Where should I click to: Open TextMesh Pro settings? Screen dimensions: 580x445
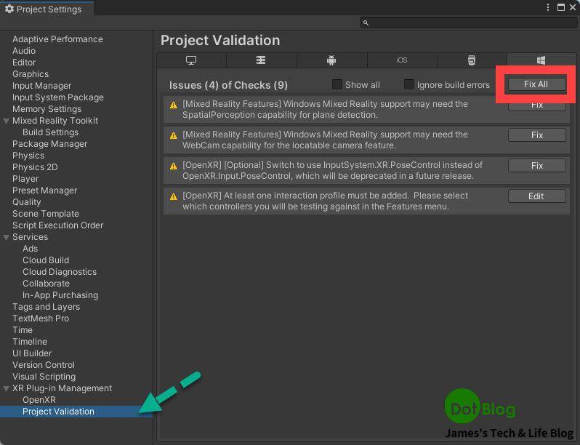[x=41, y=318]
